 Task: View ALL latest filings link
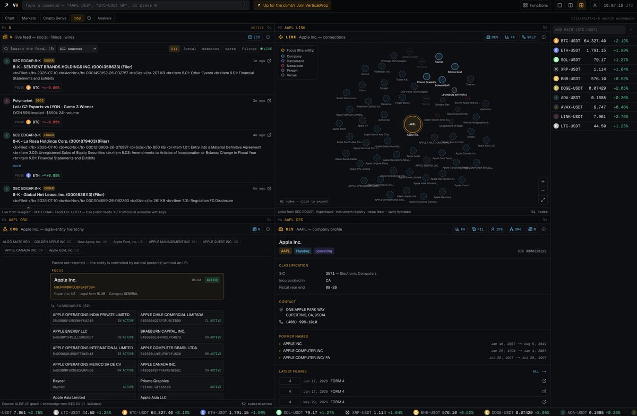point(539,371)
